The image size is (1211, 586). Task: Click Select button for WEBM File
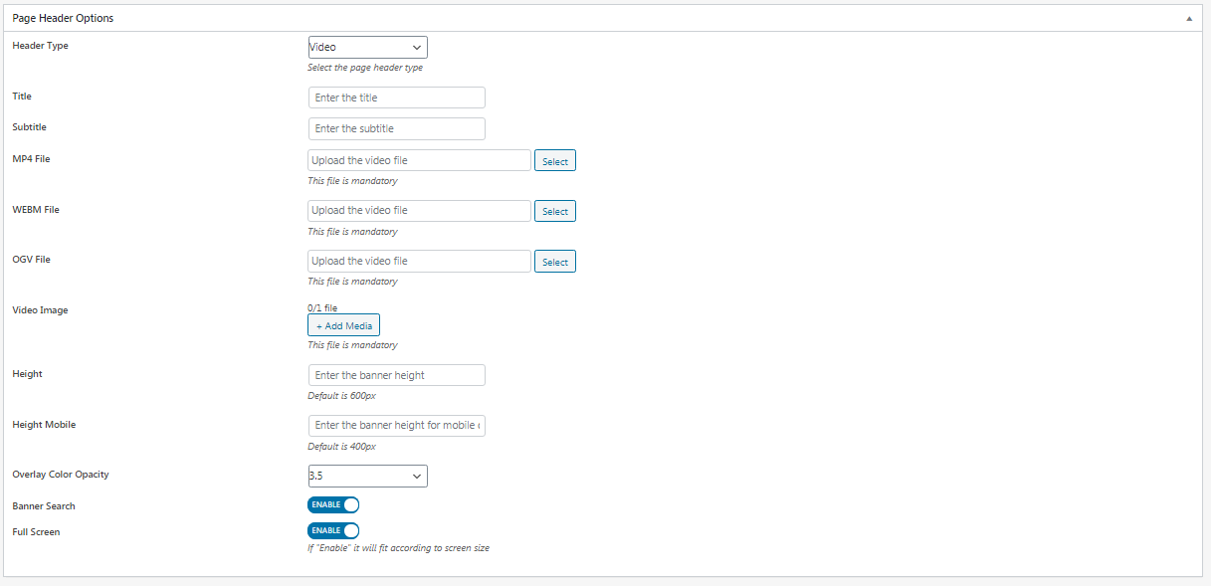555,211
